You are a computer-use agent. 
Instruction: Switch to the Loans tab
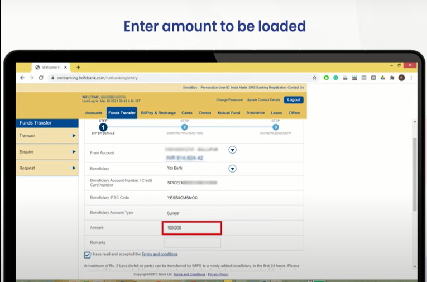(276, 113)
